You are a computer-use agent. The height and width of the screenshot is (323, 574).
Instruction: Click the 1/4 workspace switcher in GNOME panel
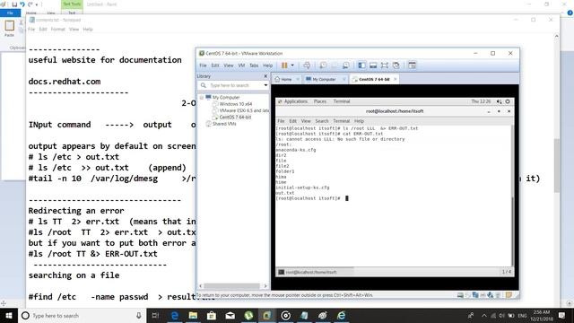507,272
